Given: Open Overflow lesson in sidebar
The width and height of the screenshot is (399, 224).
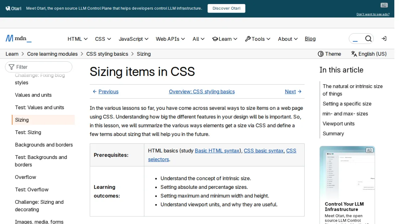Looking at the screenshot, I should (x=26, y=177).
